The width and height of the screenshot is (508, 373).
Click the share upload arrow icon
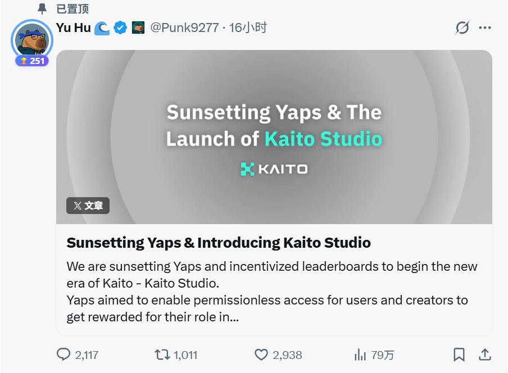pos(484,354)
